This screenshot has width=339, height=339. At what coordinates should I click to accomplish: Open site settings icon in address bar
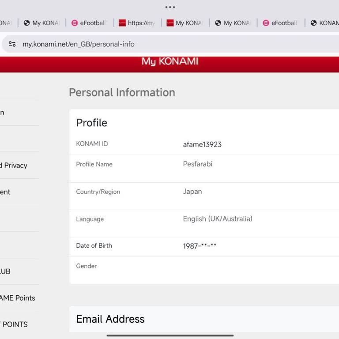point(12,44)
